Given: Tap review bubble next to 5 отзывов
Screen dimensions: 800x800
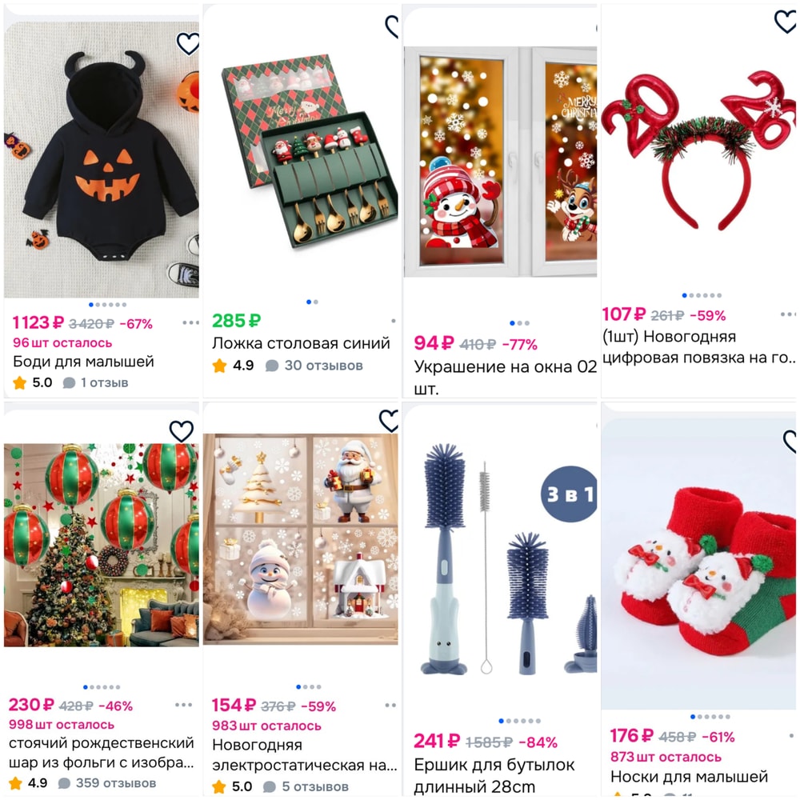Looking at the screenshot, I should pos(270,786).
